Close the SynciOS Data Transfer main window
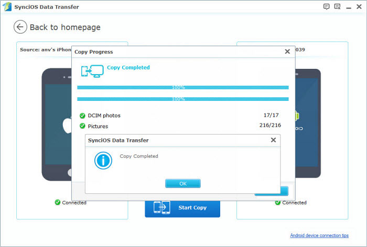 tap(359, 6)
